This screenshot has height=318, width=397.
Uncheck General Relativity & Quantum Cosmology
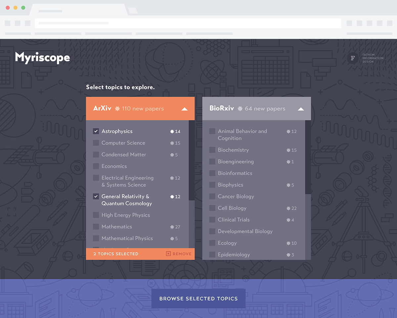pos(96,197)
